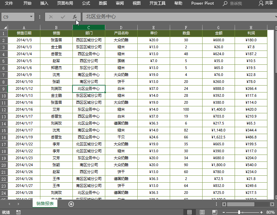This screenshot has width=277, height=215.
Task: Switch to Page Break Preview icon
Action: 215,212
